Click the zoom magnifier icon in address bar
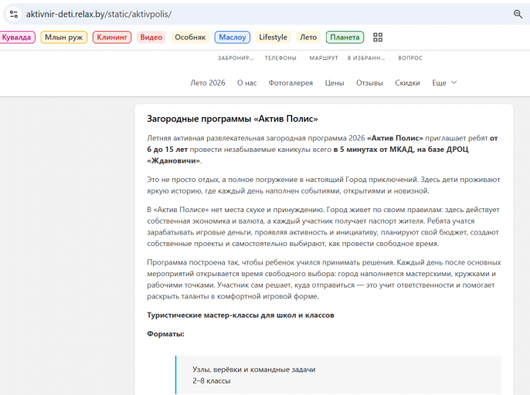 click(x=518, y=14)
